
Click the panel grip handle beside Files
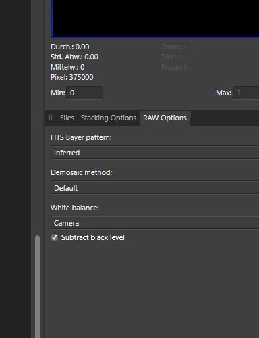51,118
